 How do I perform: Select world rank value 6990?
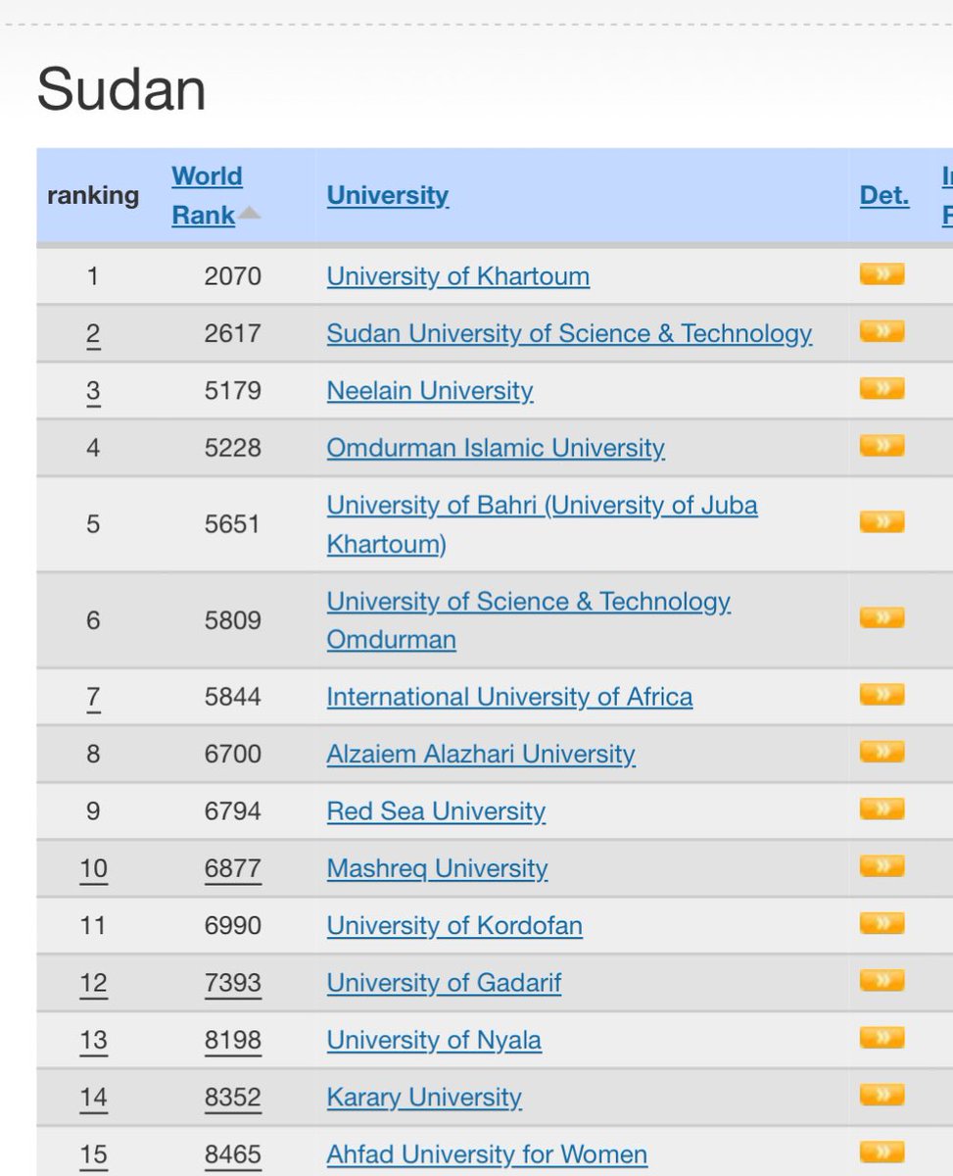pyautogui.click(x=233, y=925)
